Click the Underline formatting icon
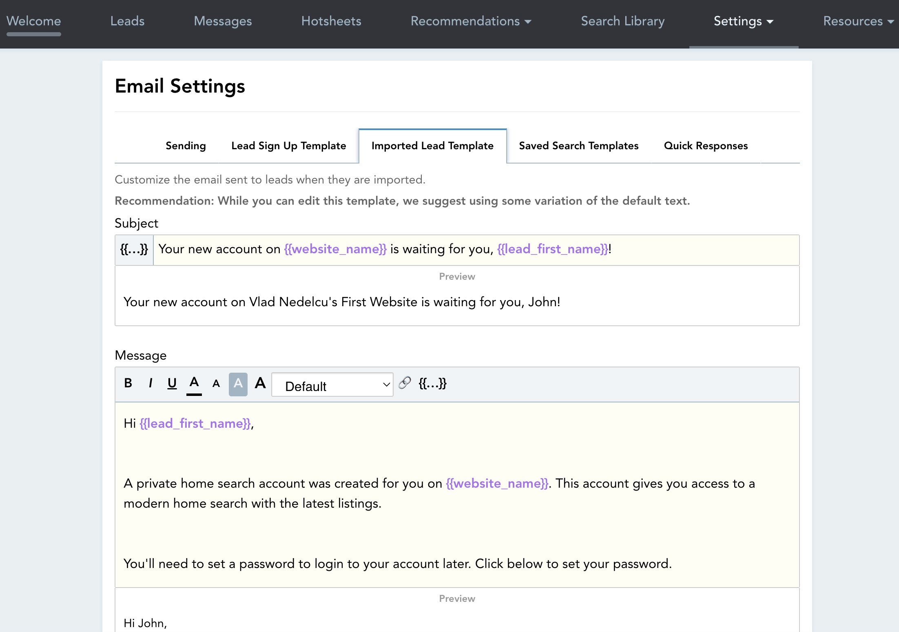The width and height of the screenshot is (899, 632). 171,385
